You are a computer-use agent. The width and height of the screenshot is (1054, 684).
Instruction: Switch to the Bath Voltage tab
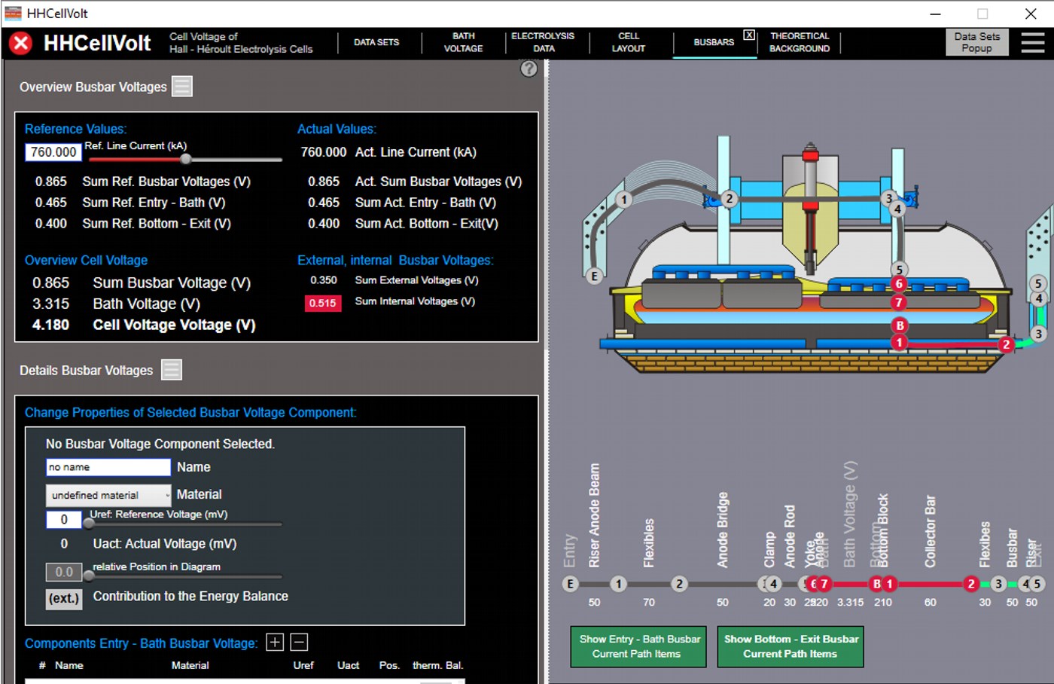[463, 42]
